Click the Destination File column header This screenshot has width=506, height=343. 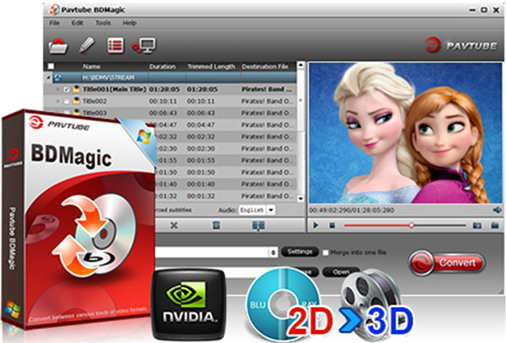tap(265, 67)
